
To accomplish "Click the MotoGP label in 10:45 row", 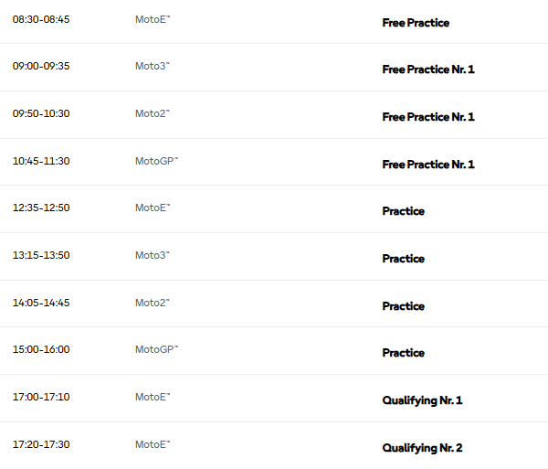I will [156, 161].
